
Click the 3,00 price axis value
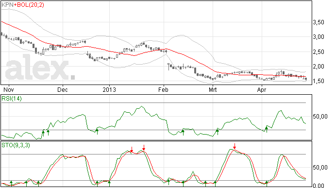point(318,37)
